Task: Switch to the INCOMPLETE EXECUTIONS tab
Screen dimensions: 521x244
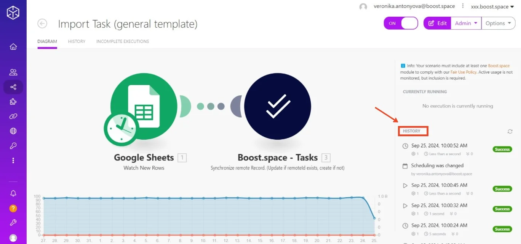Action: pos(123,41)
